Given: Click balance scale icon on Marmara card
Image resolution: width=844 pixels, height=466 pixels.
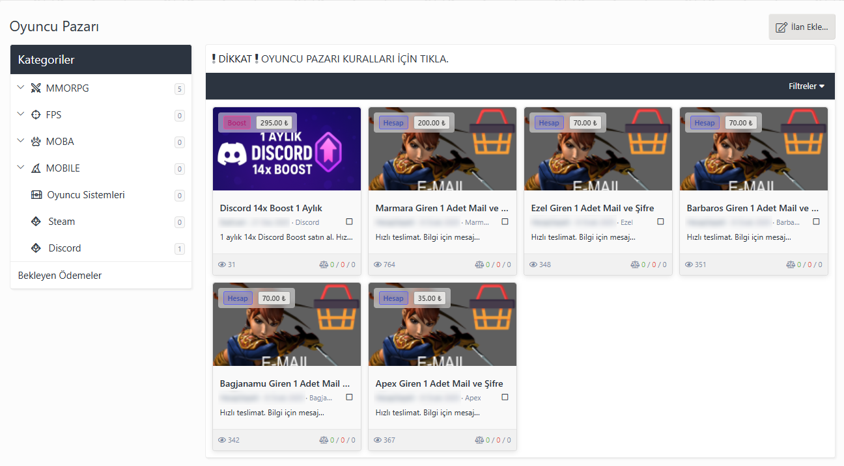Looking at the screenshot, I should point(479,265).
